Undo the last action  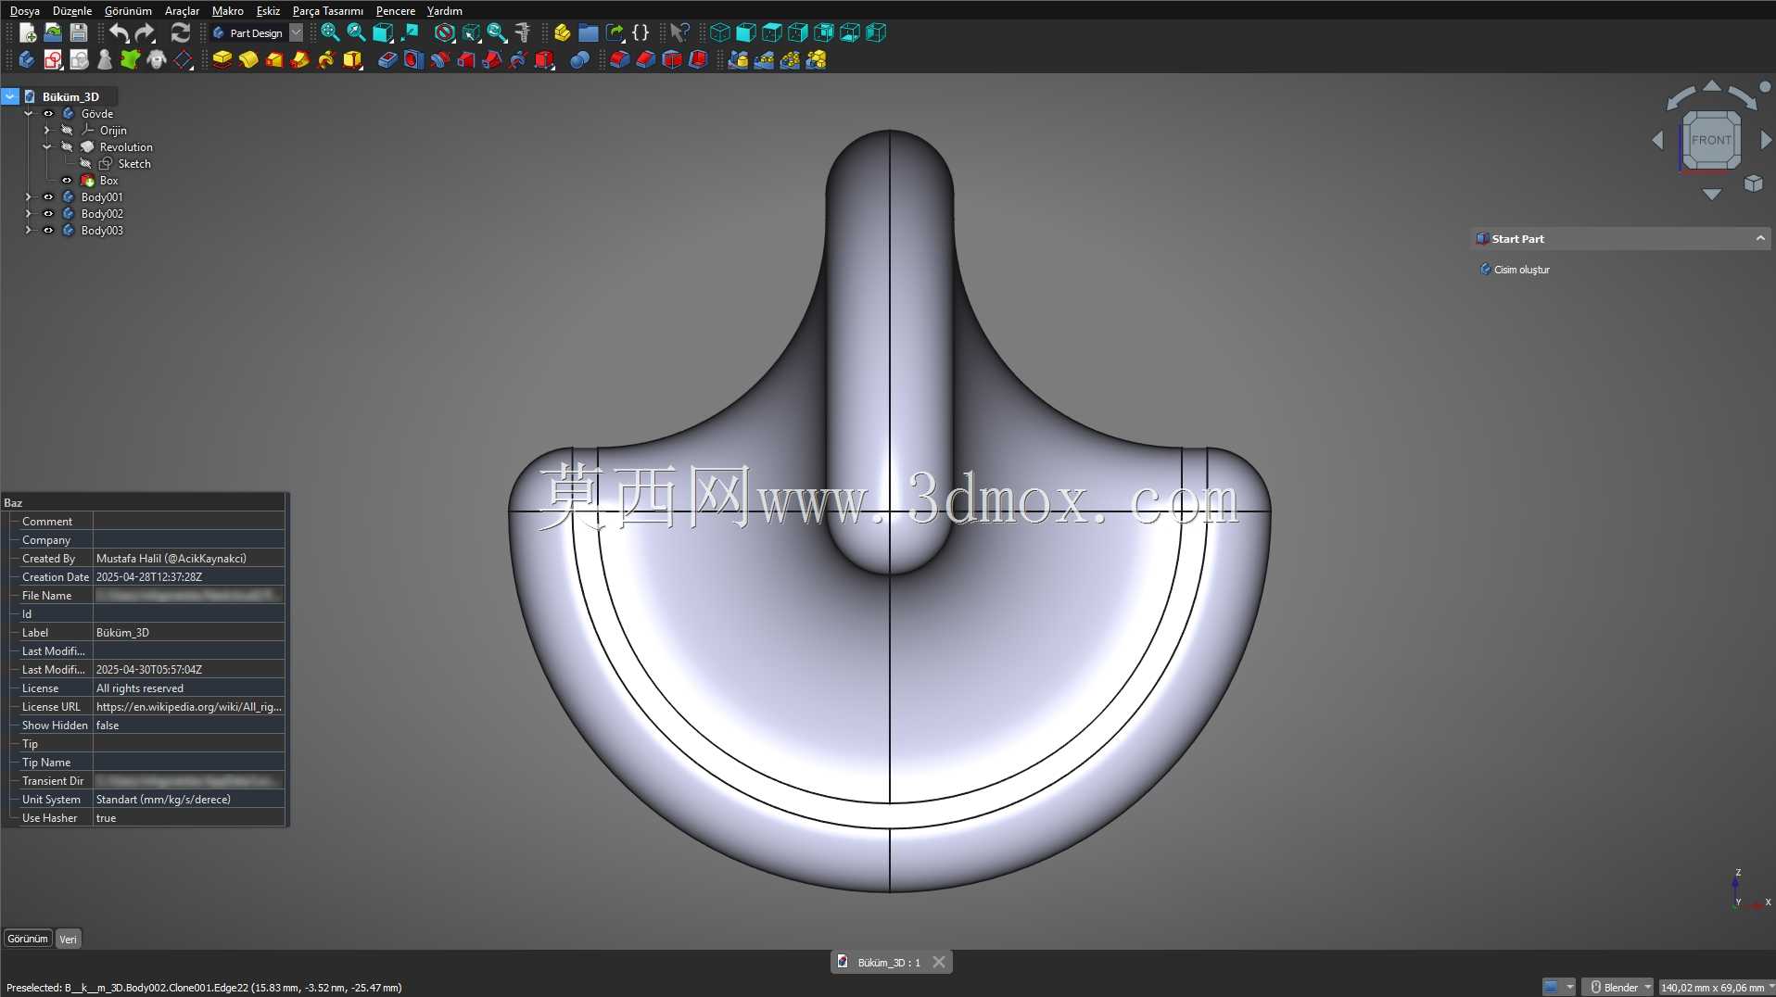coord(119,33)
